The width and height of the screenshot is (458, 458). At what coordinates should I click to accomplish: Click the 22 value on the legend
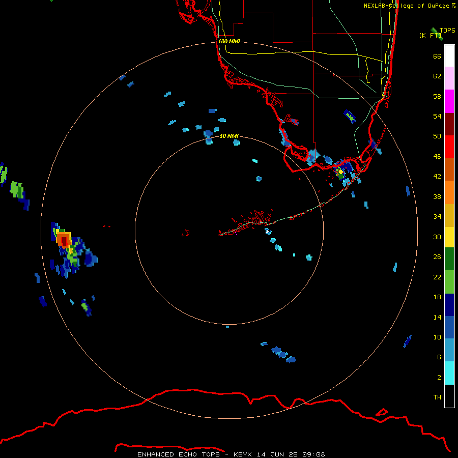coord(437,277)
